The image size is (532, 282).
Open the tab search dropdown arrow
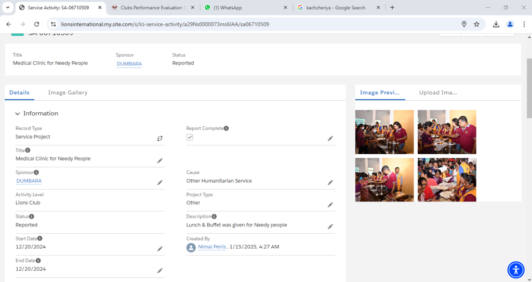pos(7,7)
